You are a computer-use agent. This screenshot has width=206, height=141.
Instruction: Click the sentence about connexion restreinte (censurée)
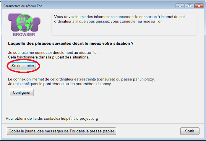tap(81, 80)
